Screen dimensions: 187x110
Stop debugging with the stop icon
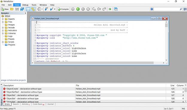tap(88, 9)
